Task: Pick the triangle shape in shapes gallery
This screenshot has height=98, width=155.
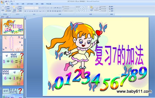Action: coord(79,9)
